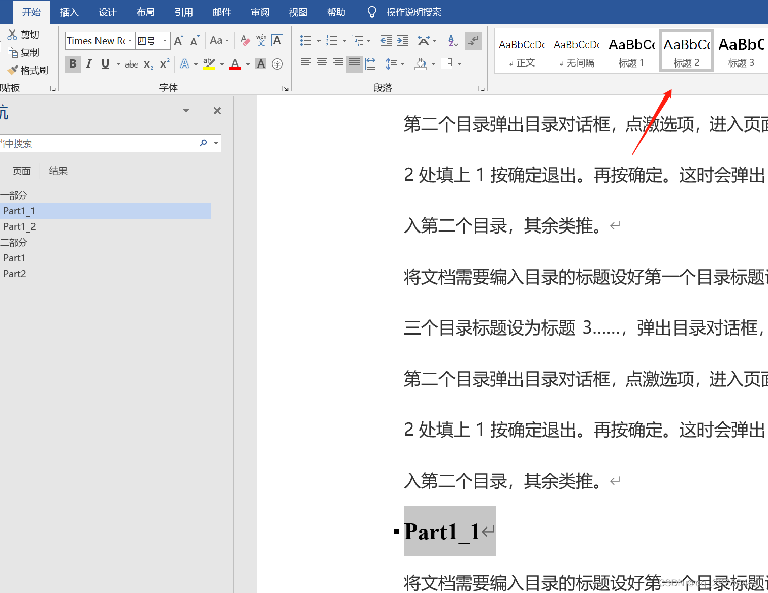The height and width of the screenshot is (593, 768).
Task: Open the font size 四号 dropdown
Action: [165, 41]
